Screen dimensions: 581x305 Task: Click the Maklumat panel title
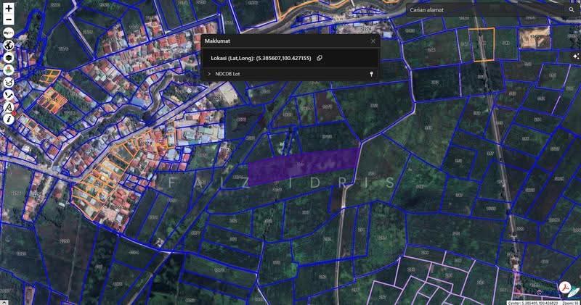coord(217,41)
